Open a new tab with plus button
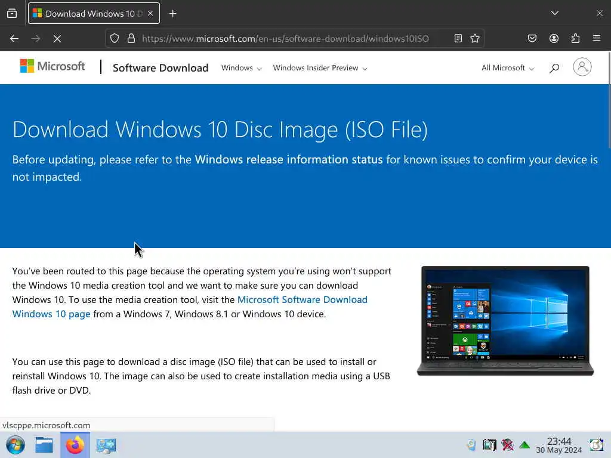This screenshot has width=611, height=458. click(172, 14)
